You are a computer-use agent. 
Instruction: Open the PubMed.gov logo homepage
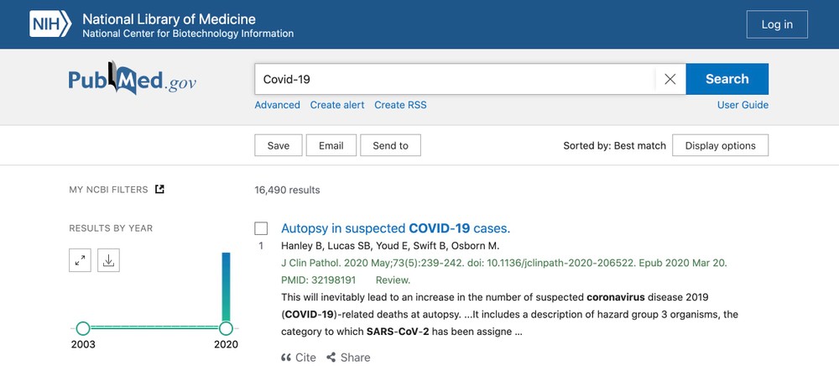click(133, 79)
